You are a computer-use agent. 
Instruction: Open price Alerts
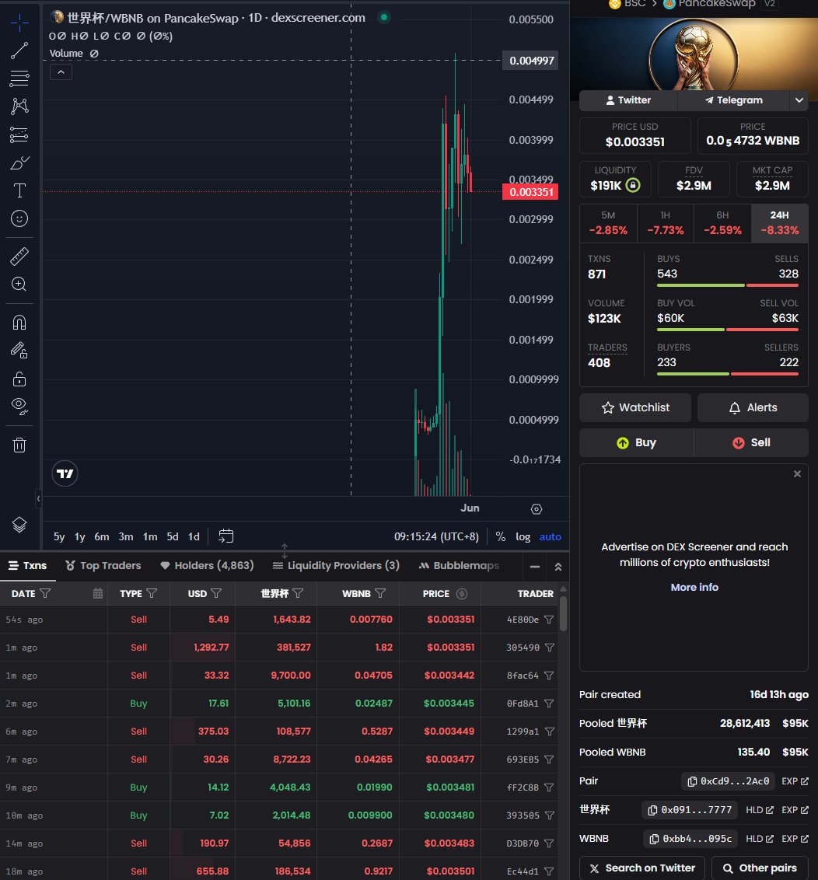pyautogui.click(x=753, y=407)
